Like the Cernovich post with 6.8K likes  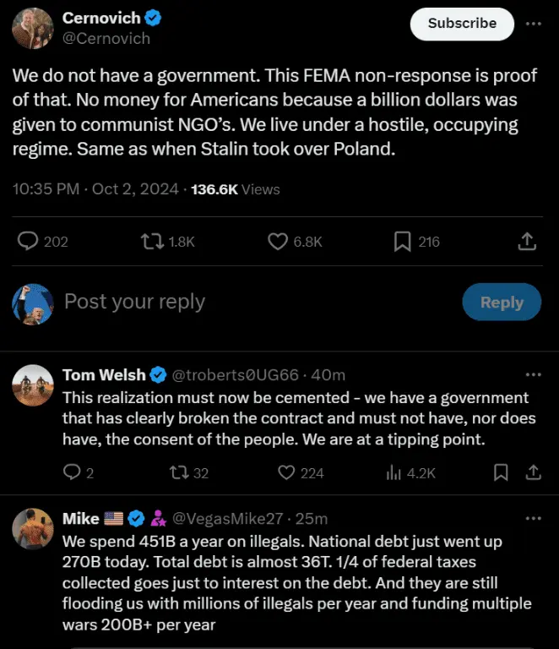pyautogui.click(x=279, y=242)
